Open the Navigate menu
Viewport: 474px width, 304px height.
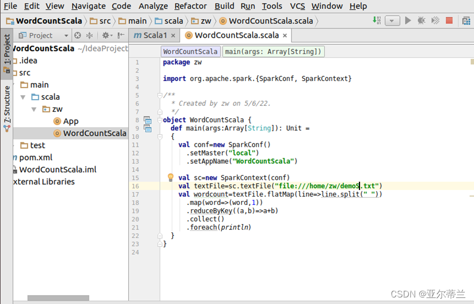pos(88,6)
